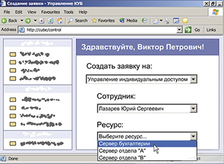Open the Links toolbar
The width and height of the screenshot is (224, 164).
pyautogui.click(x=211, y=30)
